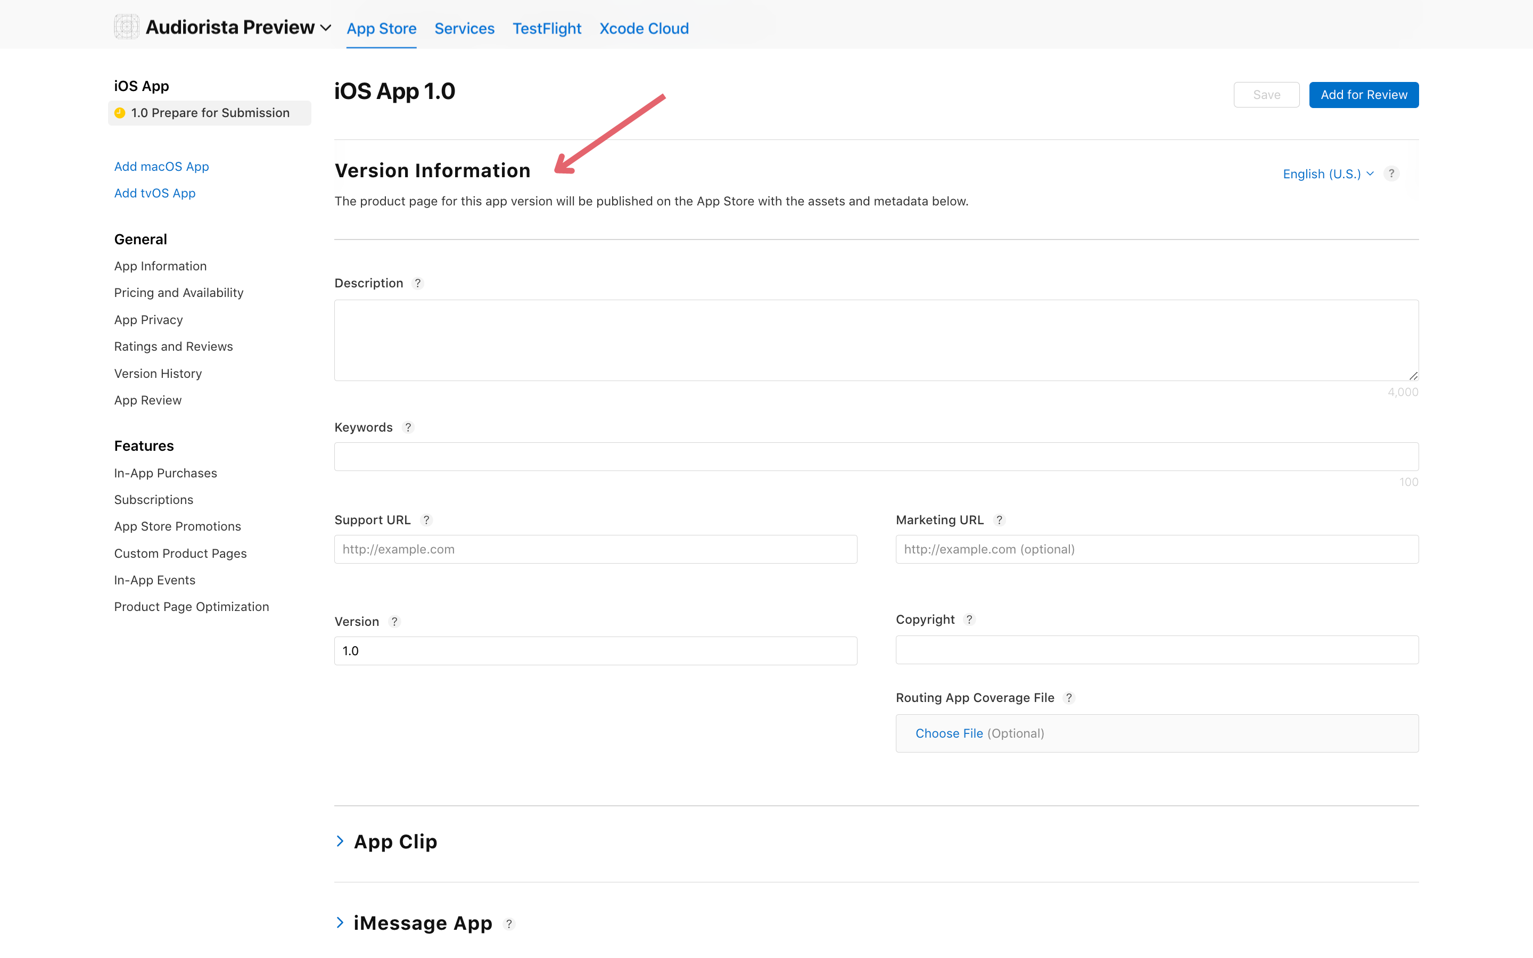Click the Version Information heading
This screenshot has width=1533, height=958.
(x=433, y=170)
